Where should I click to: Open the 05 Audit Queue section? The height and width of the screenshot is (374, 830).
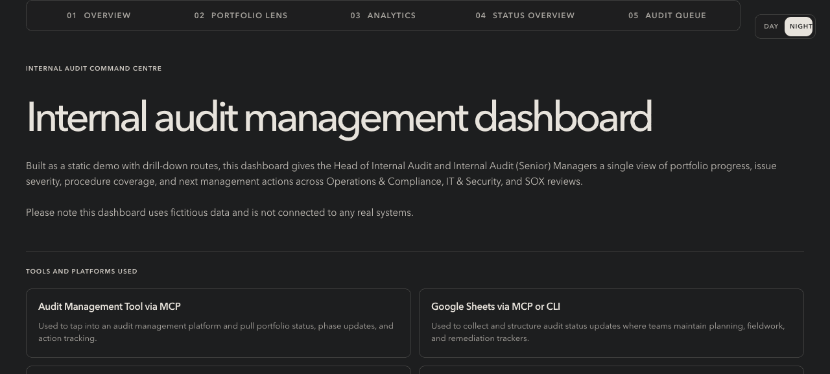[x=667, y=16]
